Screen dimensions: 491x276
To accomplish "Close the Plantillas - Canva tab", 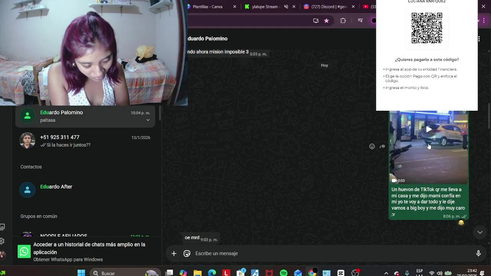I will [235, 7].
